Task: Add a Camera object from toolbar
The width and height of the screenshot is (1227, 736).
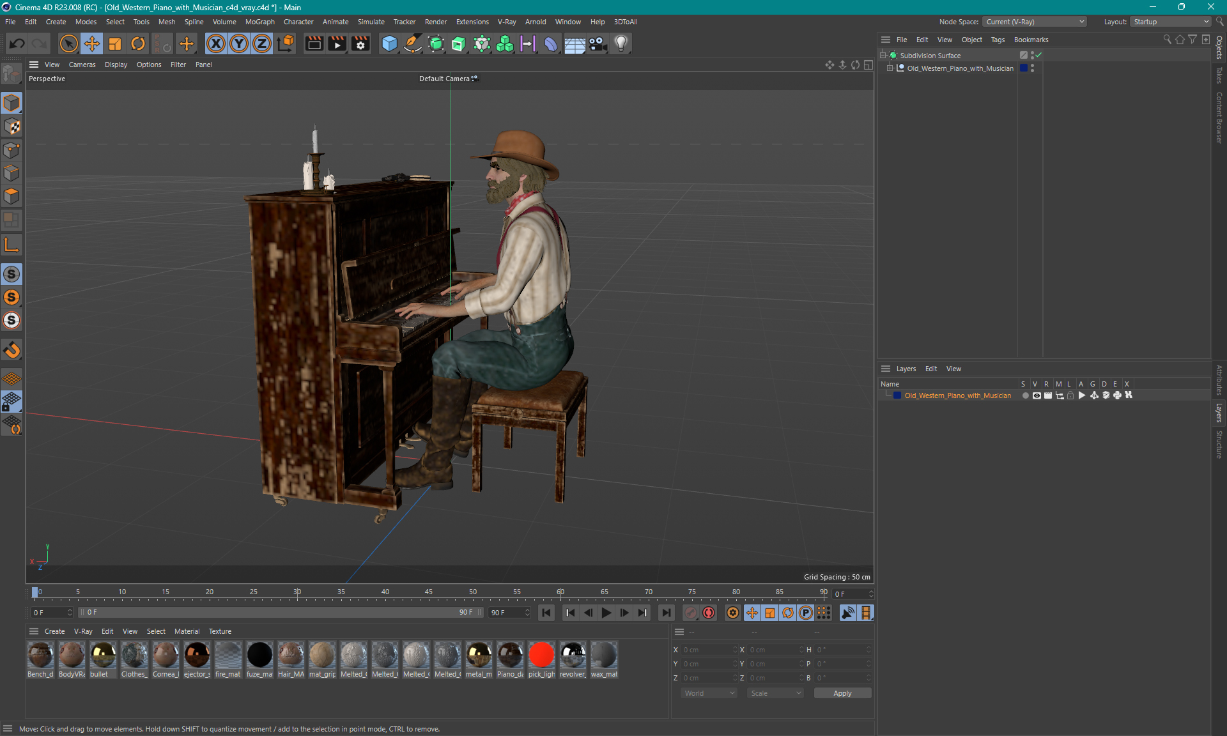Action: click(x=598, y=43)
